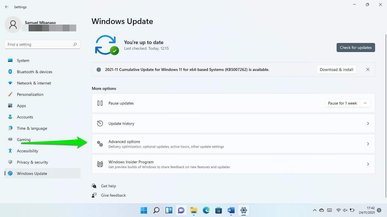Open the Network & internet section

pyautogui.click(x=34, y=83)
